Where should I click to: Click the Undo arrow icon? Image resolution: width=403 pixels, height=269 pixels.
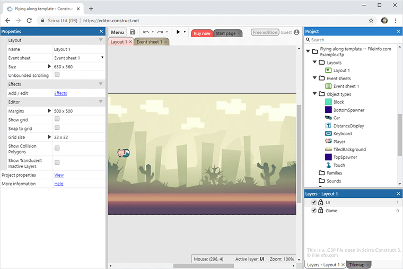pos(146,32)
